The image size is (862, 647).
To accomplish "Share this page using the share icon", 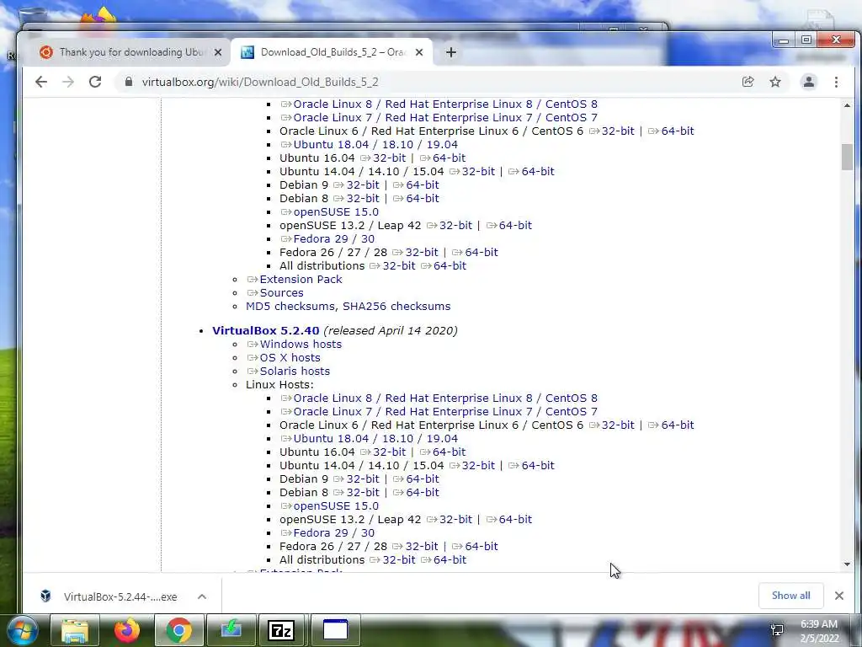I will tap(748, 82).
